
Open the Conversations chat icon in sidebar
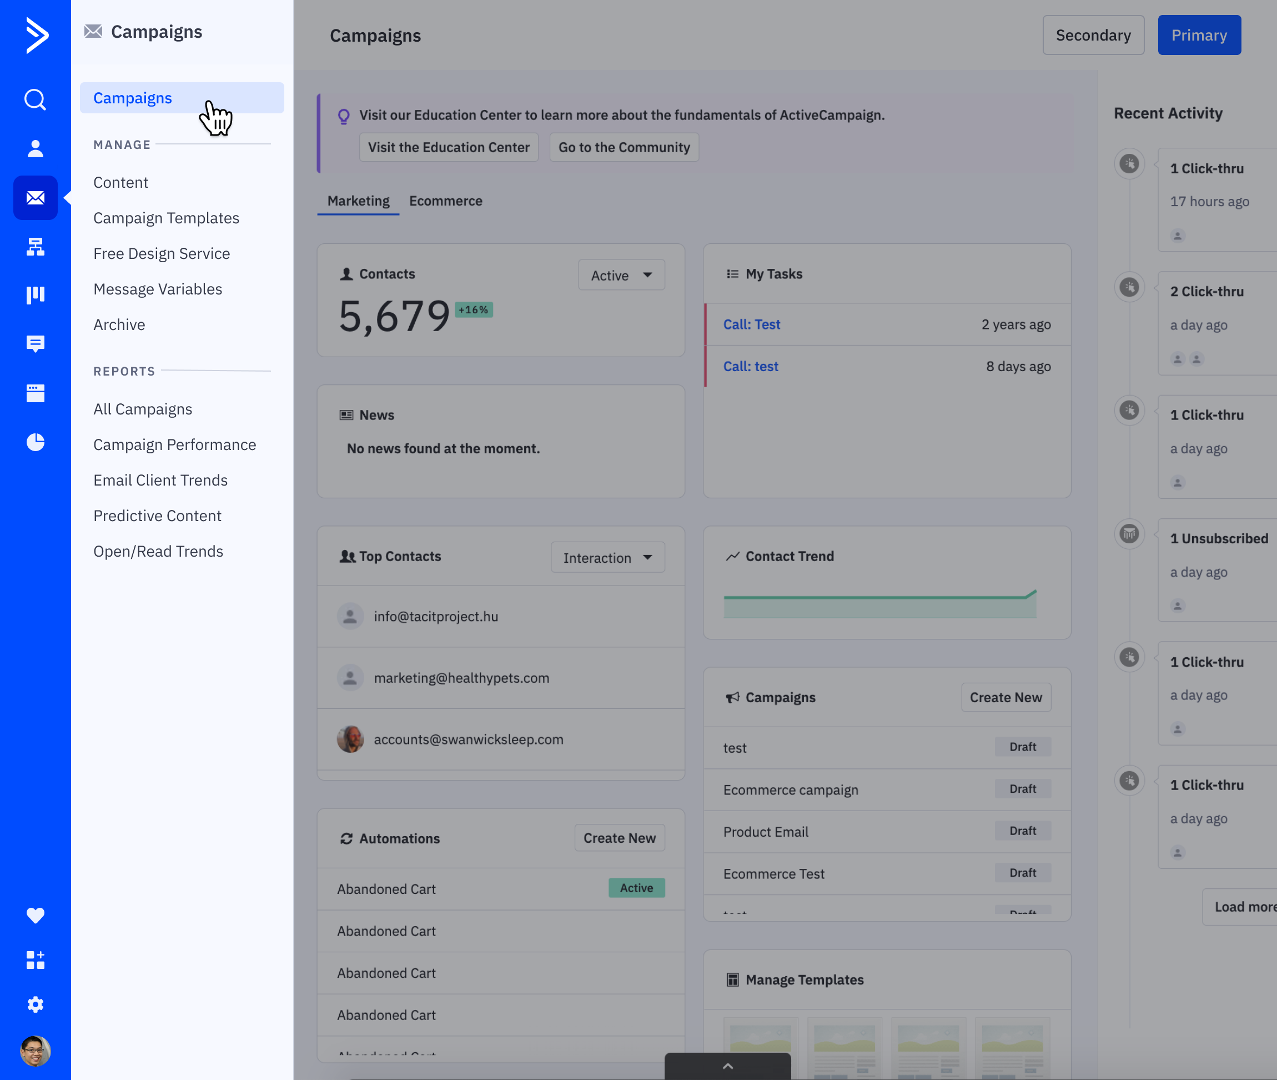(x=36, y=344)
